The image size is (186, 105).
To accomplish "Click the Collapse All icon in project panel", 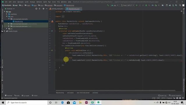I will 40,9.
